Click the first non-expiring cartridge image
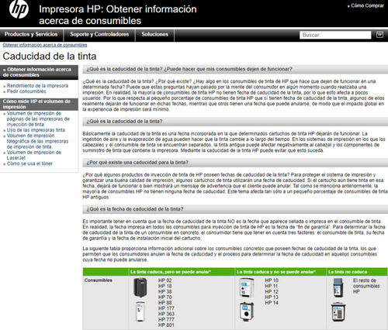388x330 pixels. (338, 287)
